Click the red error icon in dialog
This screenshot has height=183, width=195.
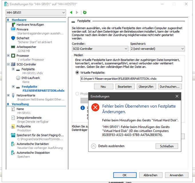point(95,107)
